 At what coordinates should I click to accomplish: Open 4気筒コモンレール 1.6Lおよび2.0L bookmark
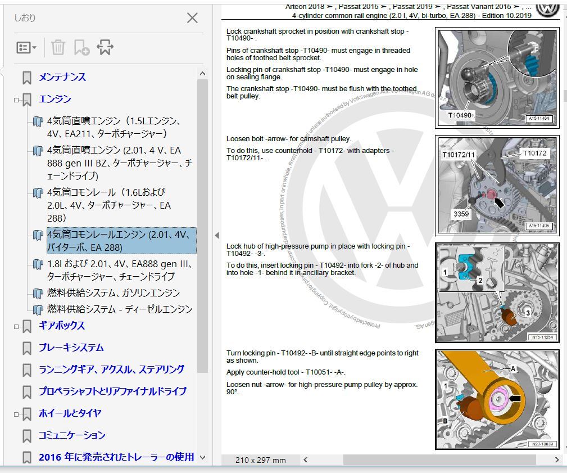pyautogui.click(x=109, y=205)
